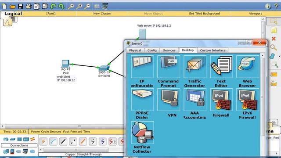The height and width of the screenshot is (158, 281).
Task: Reset zoom with the middle magnifier
Action: (79, 7)
